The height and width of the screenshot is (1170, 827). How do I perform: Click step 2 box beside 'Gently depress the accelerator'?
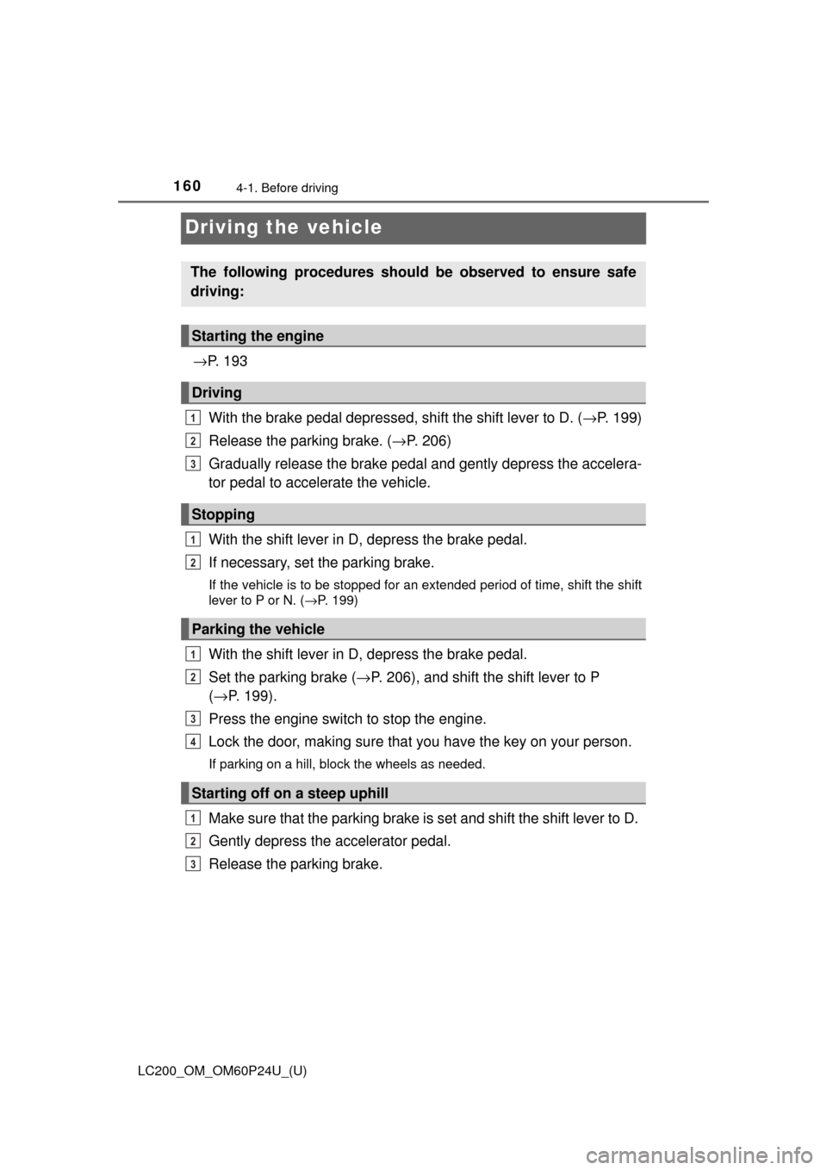(193, 841)
